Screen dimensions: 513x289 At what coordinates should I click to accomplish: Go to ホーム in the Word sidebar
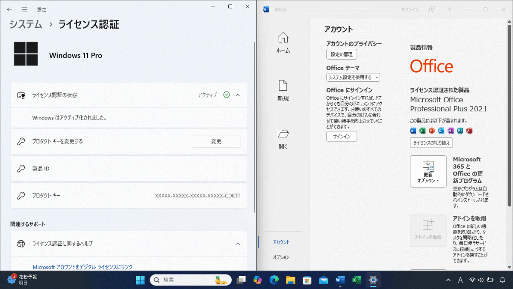pos(283,43)
